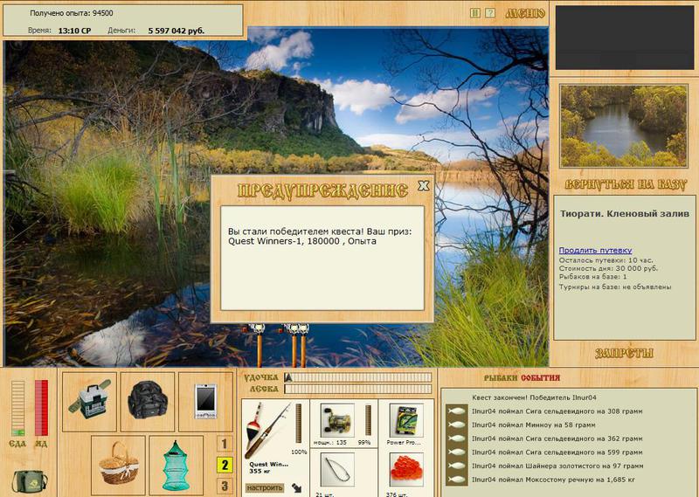The image size is (699, 497).
Task: Click the Продлить путевку link
Action: [x=595, y=251]
